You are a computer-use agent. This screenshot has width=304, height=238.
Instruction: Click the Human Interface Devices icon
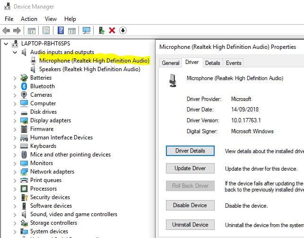(24, 137)
